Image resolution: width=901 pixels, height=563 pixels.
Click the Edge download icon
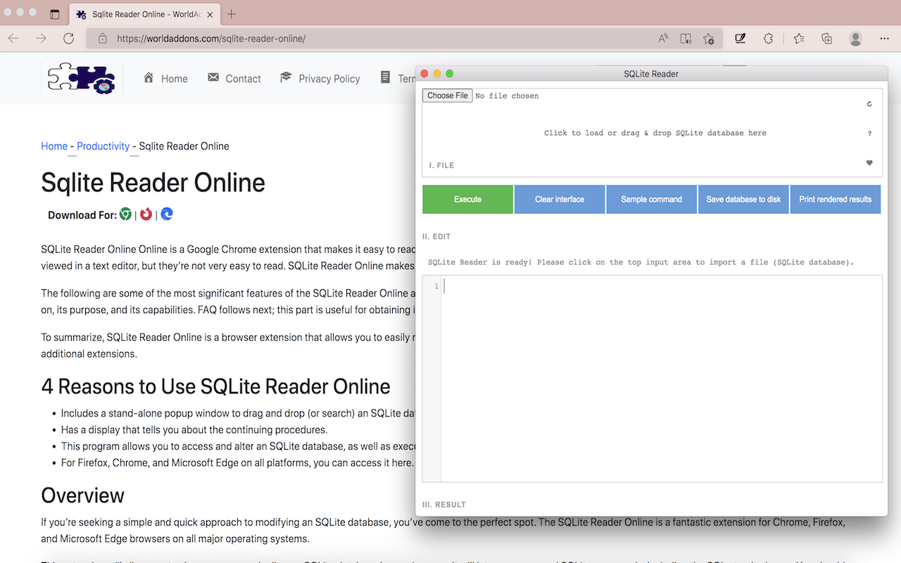pos(167,214)
